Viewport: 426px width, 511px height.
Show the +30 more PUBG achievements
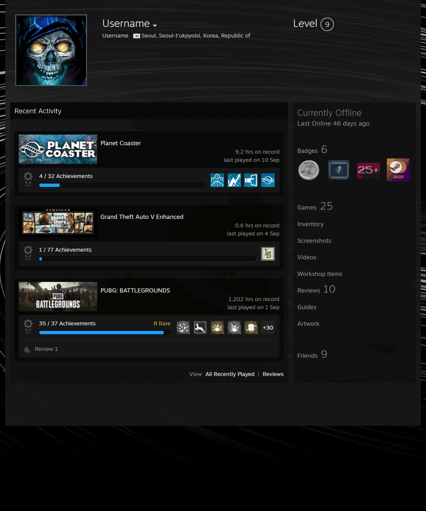pos(268,328)
